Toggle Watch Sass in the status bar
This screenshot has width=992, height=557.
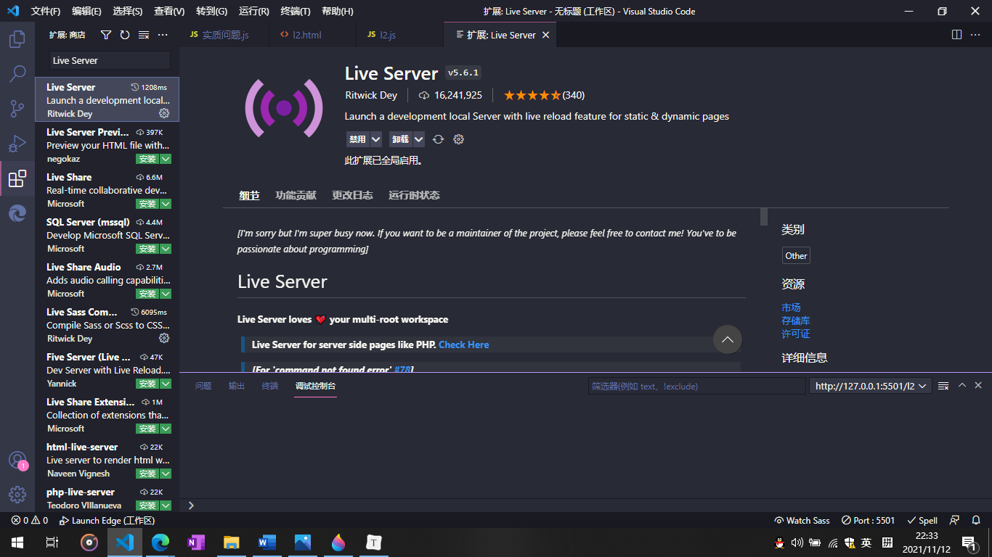(x=802, y=520)
